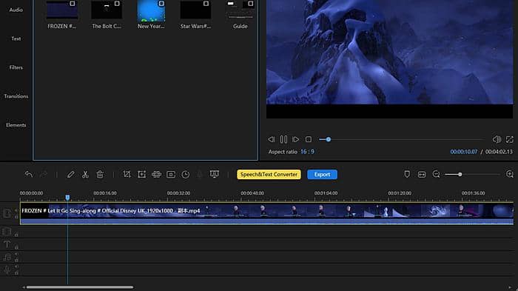The width and height of the screenshot is (518, 291).
Task: Click the monitor screen icon in the toolbar
Action: click(215, 174)
